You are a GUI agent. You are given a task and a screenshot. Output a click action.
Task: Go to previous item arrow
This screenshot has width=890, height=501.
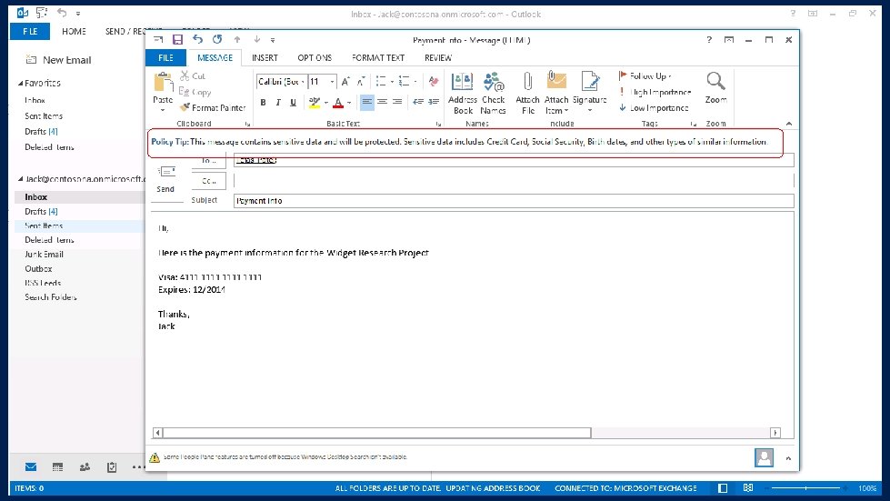pyautogui.click(x=237, y=39)
